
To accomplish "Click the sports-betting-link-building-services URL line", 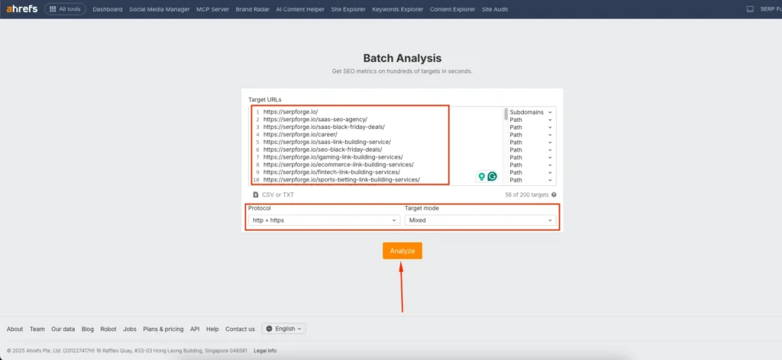I will (341, 179).
